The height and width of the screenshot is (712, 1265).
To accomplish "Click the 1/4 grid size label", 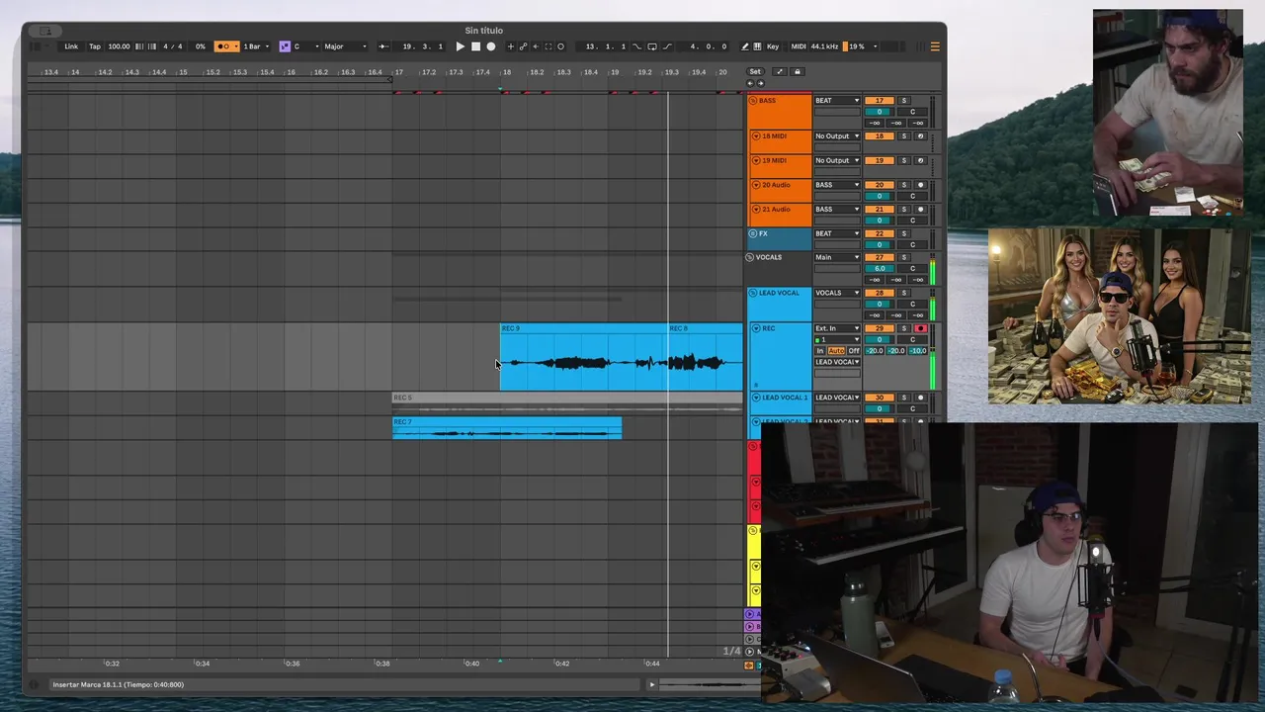I will [731, 651].
